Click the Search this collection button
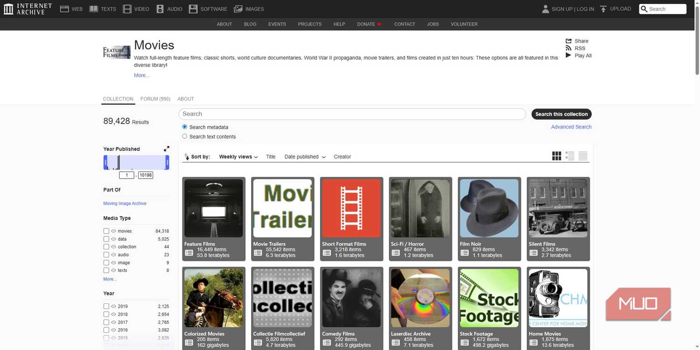 tap(561, 114)
